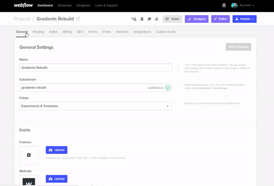Click the webclip preview thumbnail
Screen dimensions: 274x186
29,181
